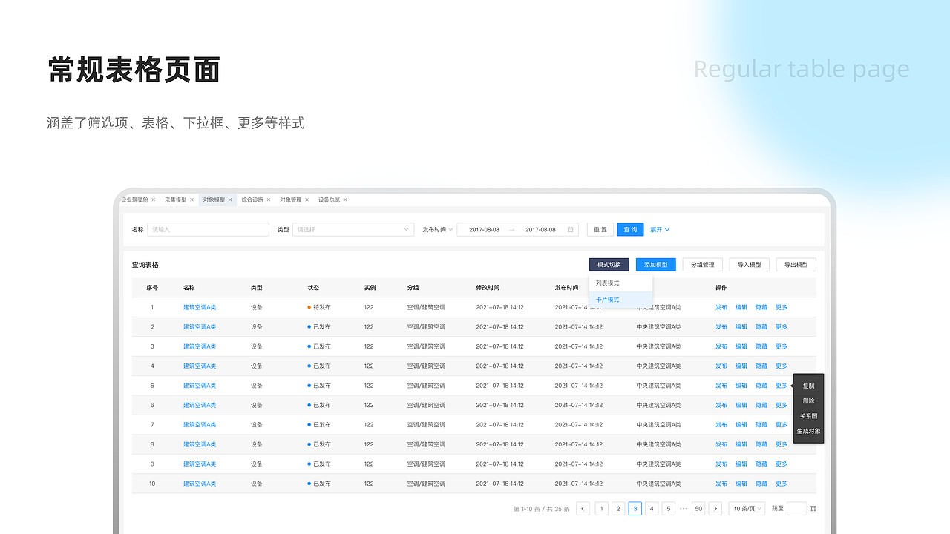950x534 pixels.
Task: Expand filters with 展开 link
Action: tap(660, 230)
